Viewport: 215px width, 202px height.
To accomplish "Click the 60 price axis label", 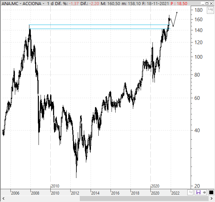I will click(x=197, y=98).
